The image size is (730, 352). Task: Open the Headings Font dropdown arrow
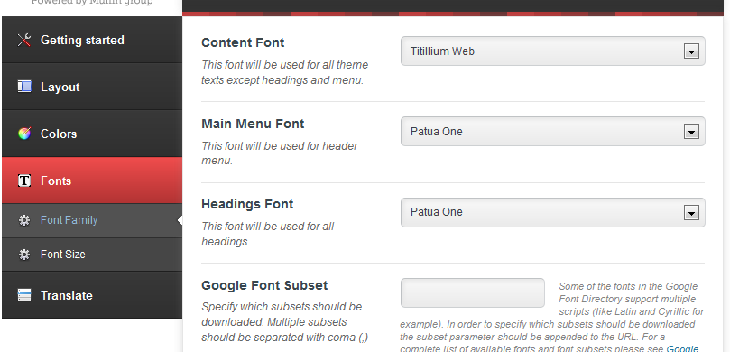pos(691,213)
